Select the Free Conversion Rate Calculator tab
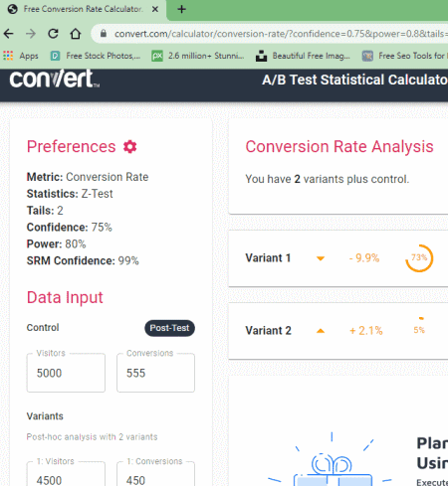This screenshot has width=448, height=486. click(x=83, y=9)
